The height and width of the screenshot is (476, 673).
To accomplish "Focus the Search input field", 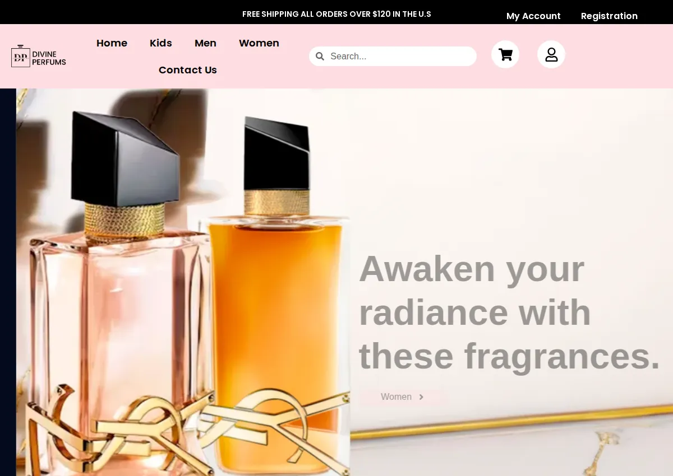I will [x=402, y=56].
